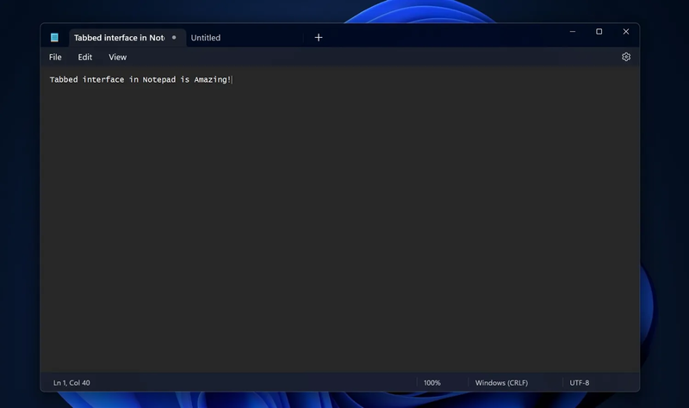Click 'Ln 1, Col 40' status entry
Viewport: 689px width, 408px height.
pos(71,382)
